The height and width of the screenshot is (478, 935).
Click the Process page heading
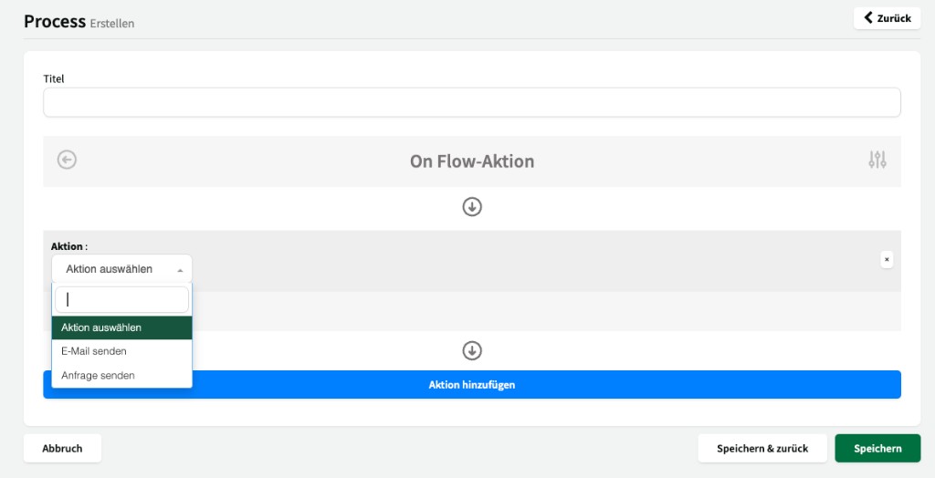(x=55, y=22)
